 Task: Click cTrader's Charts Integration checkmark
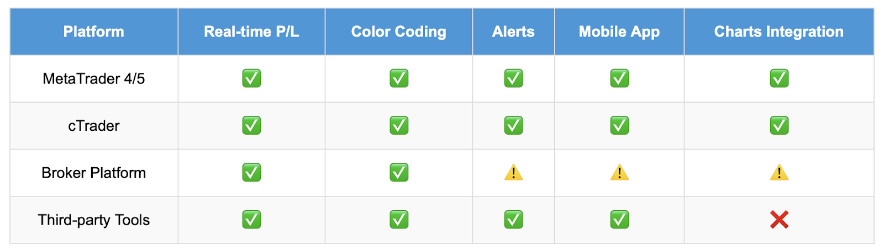pos(779,126)
